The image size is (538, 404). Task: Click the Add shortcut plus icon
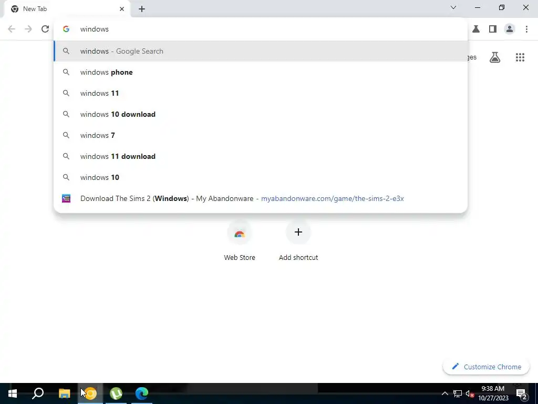point(298,232)
